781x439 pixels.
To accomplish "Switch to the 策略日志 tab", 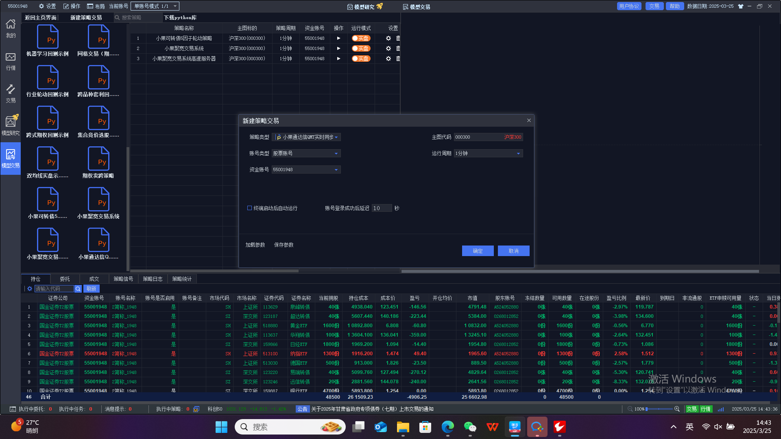I will point(153,279).
